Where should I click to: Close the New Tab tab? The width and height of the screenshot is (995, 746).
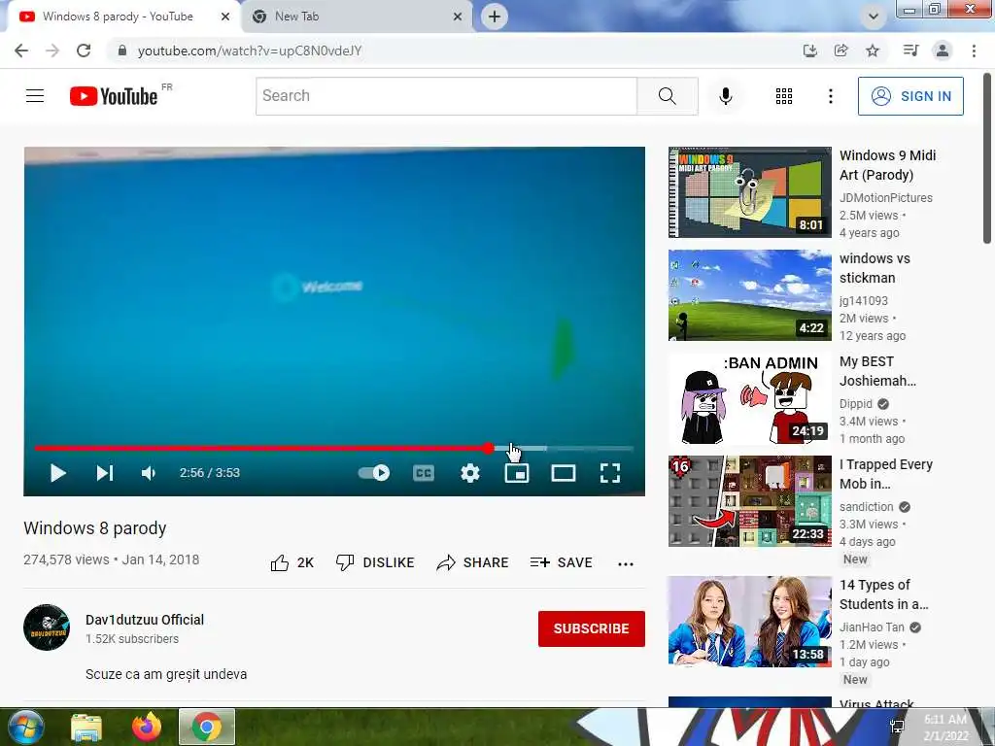click(458, 17)
